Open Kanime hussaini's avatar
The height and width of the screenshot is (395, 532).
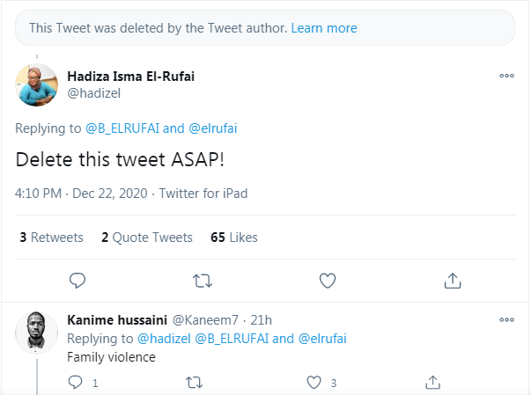(37, 331)
